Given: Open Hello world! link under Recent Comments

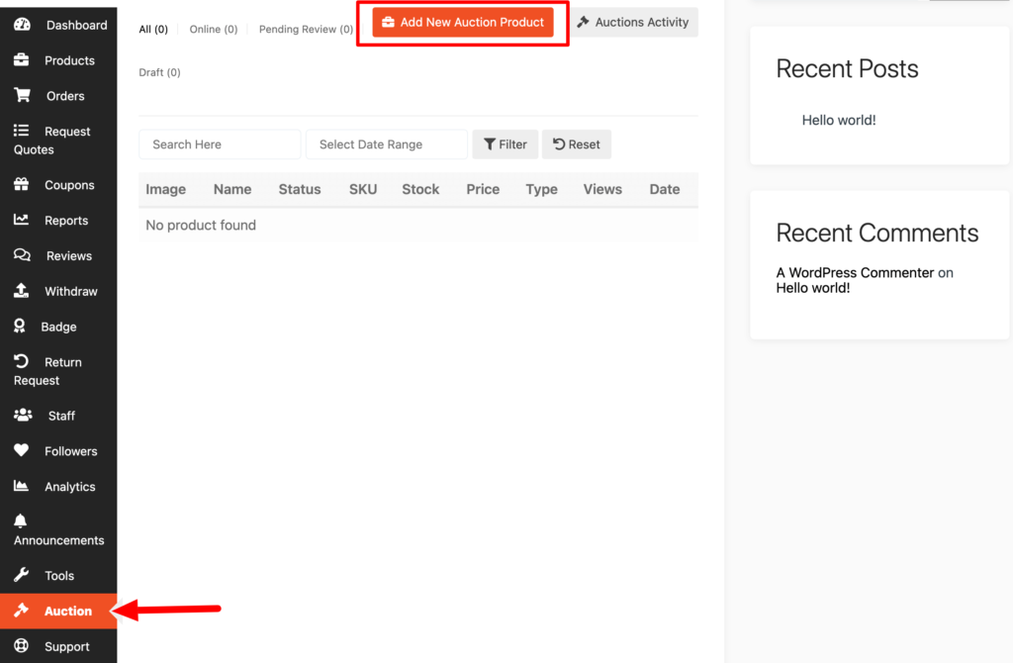Looking at the screenshot, I should (x=813, y=288).
